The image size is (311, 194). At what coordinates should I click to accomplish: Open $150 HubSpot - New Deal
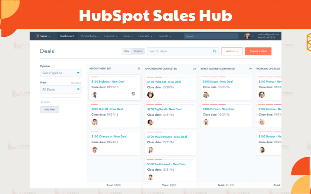164,82
